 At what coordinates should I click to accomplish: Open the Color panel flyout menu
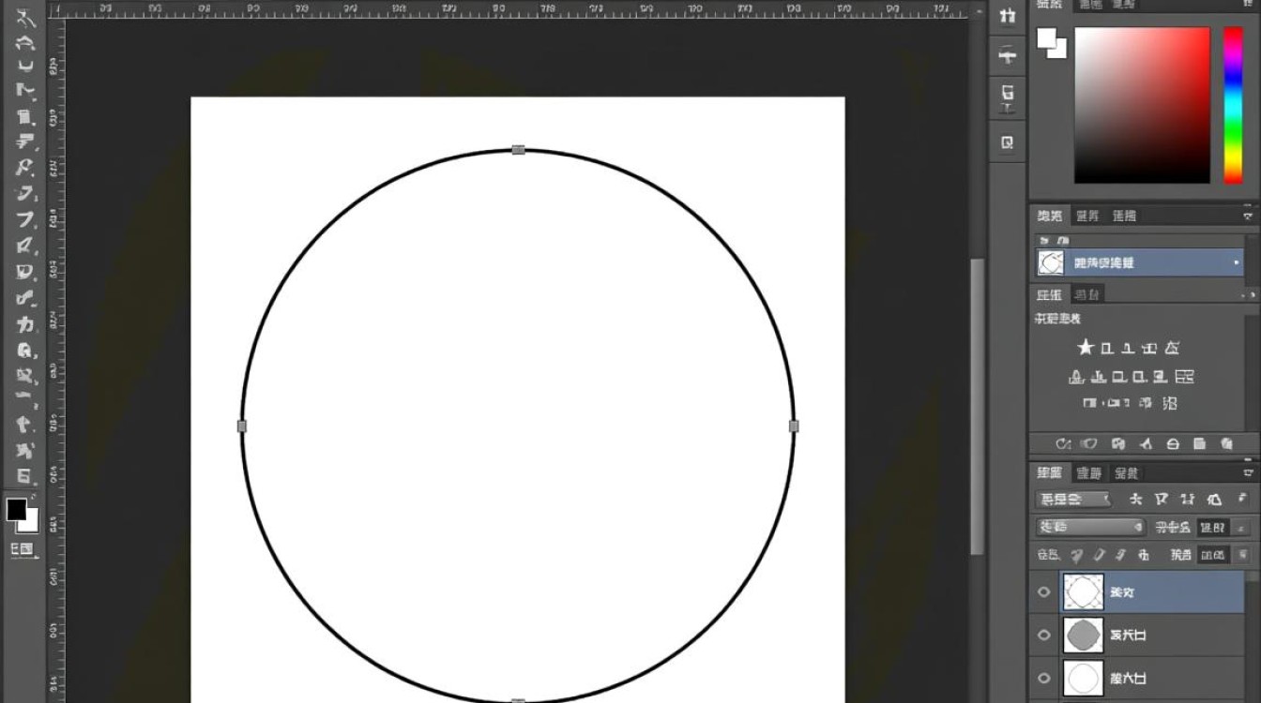(x=1248, y=5)
